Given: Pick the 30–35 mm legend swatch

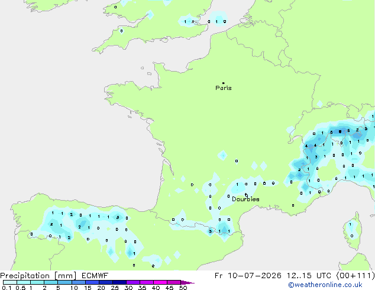Looking at the screenshot, I should point(132,282).
